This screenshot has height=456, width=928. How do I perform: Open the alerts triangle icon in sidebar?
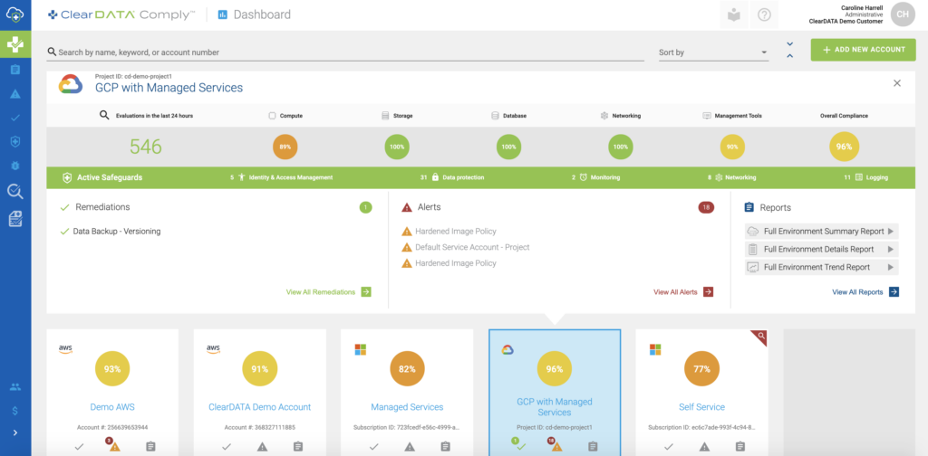point(15,94)
